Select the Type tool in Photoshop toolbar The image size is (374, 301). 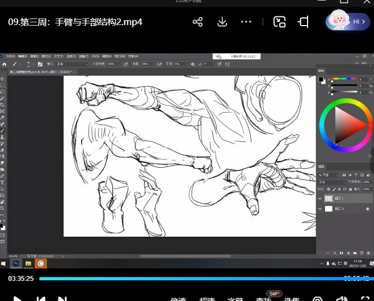coord(3,183)
